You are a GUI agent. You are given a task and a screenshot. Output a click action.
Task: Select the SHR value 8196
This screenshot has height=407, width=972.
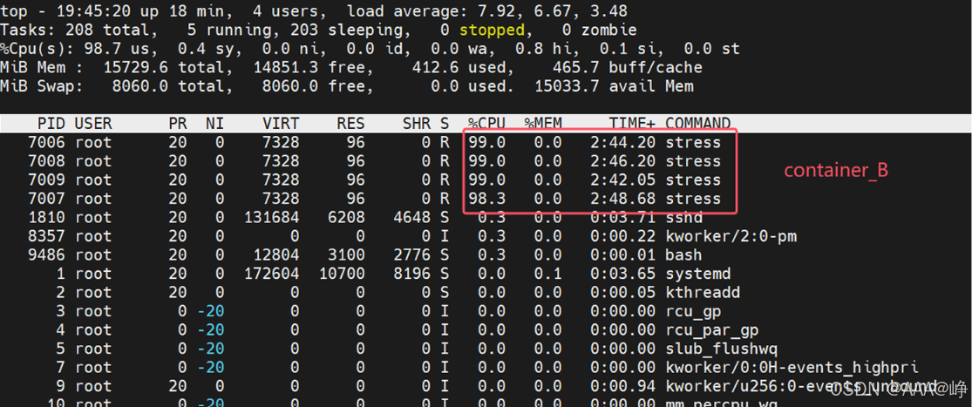[x=412, y=273]
